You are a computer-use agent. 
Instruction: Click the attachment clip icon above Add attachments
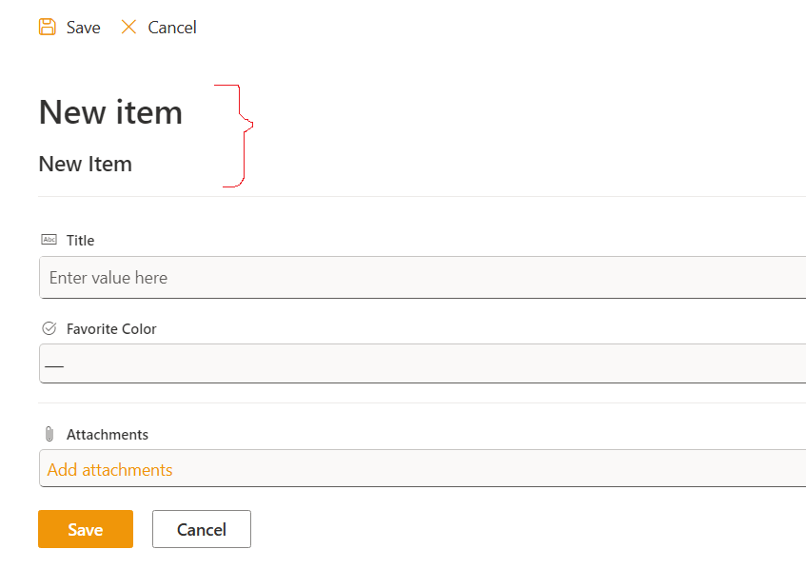point(49,434)
